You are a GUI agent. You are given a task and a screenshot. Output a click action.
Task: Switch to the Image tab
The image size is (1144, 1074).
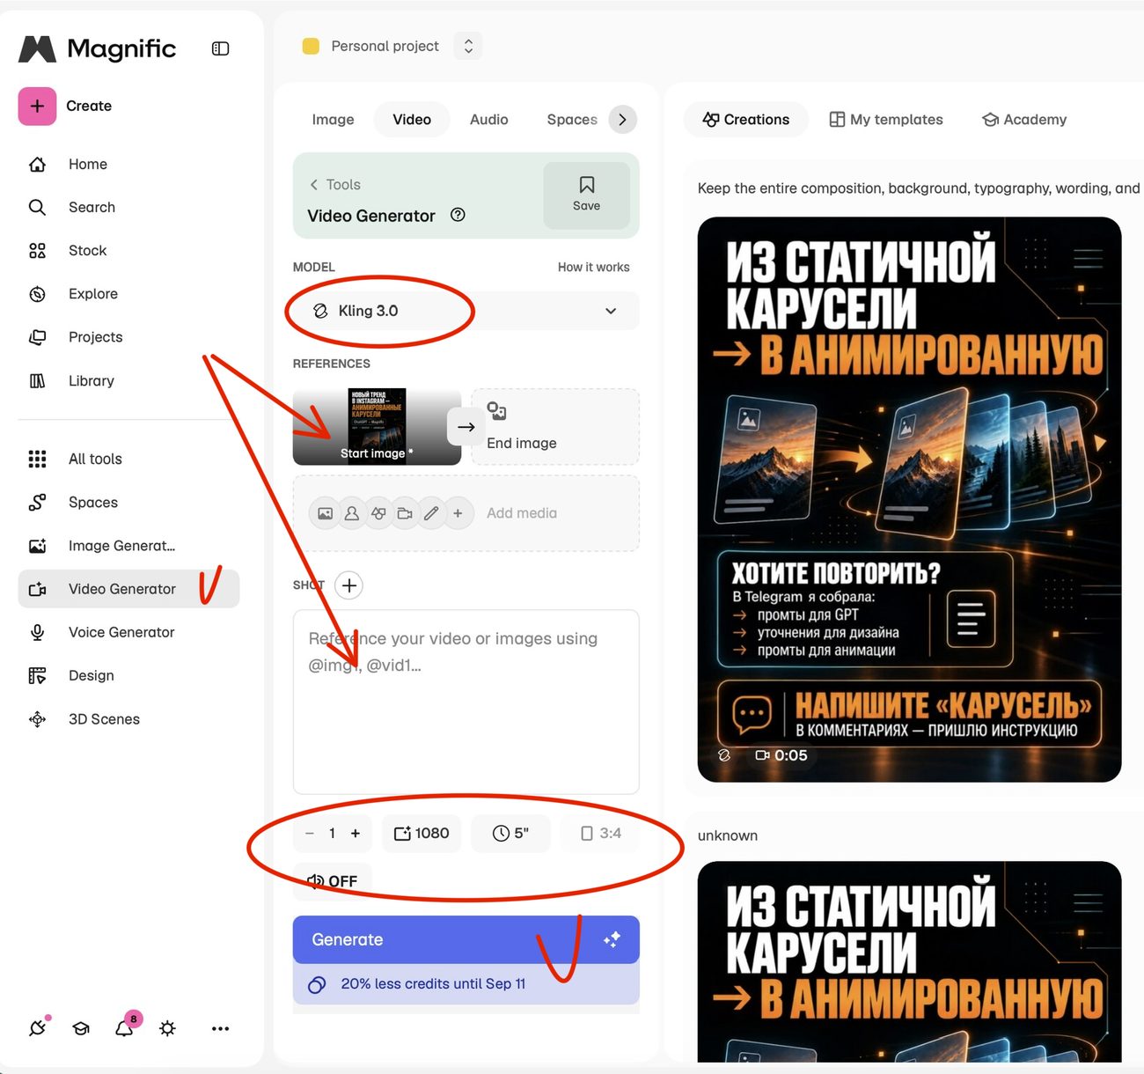pyautogui.click(x=333, y=120)
